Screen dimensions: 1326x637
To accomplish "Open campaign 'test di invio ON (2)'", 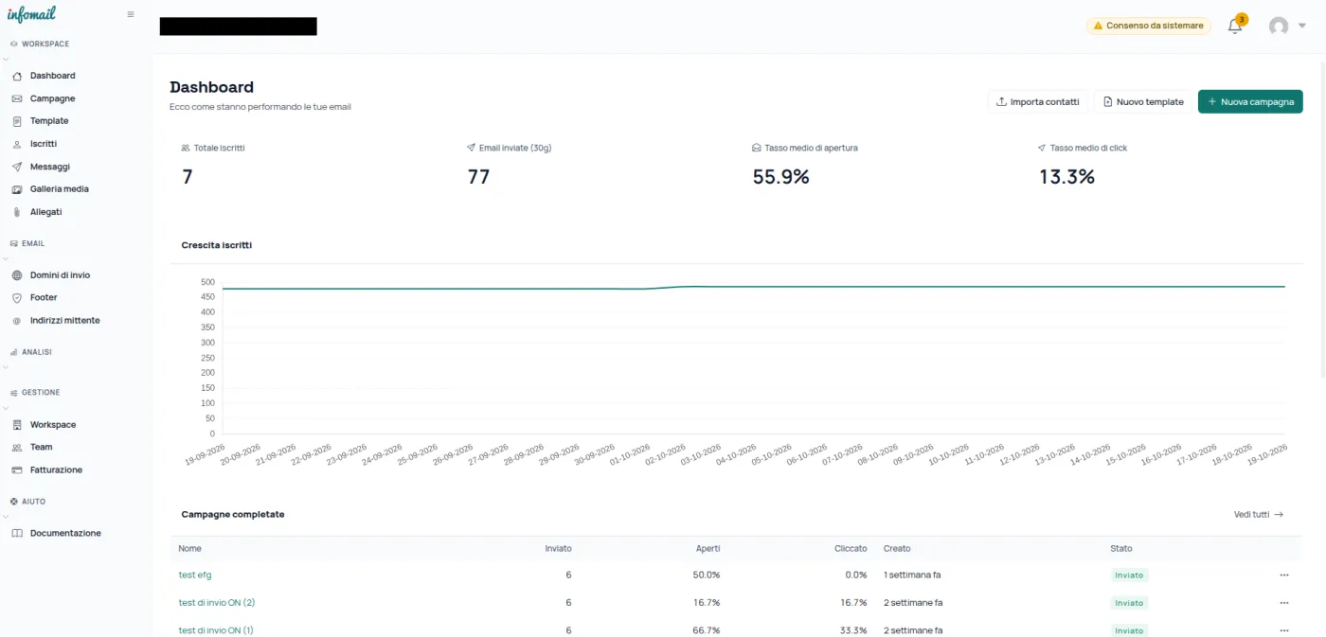I will [x=217, y=602].
